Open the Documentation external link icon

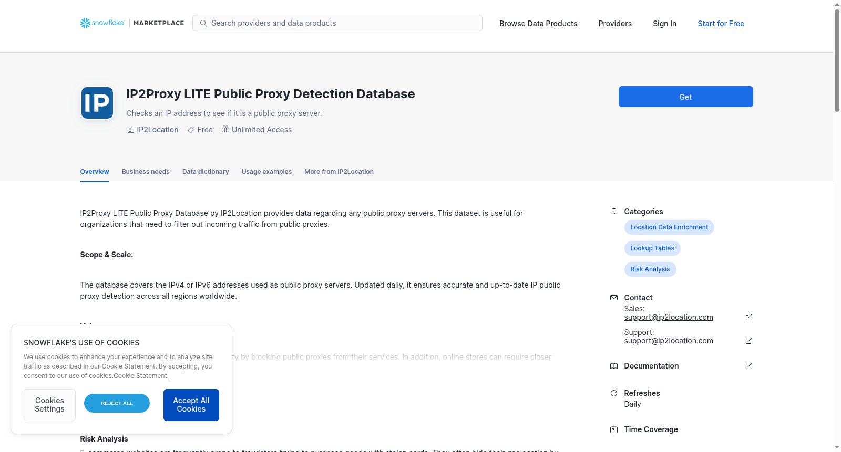coord(749,366)
